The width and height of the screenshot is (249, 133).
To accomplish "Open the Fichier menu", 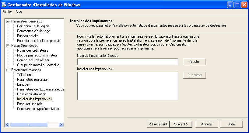I will point(7,12).
